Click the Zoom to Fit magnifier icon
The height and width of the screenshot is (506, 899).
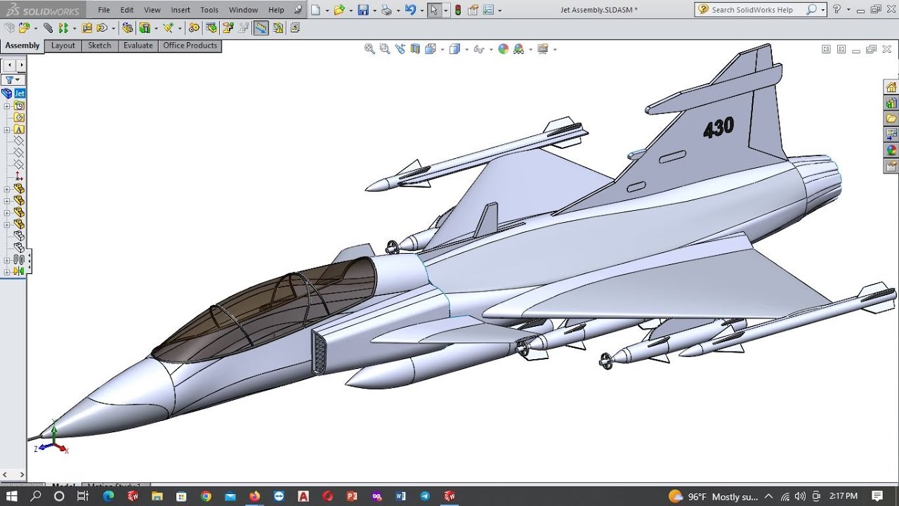pos(369,48)
